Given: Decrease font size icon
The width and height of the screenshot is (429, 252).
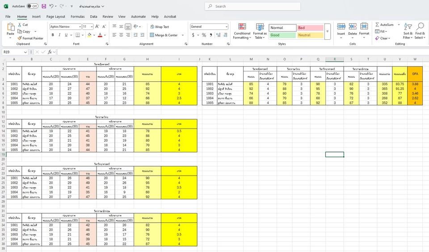Looking at the screenshot, I should coord(104,26).
